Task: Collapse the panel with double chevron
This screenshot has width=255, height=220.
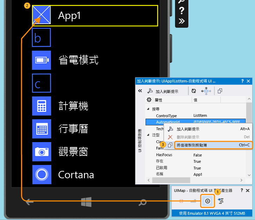Action: 140,91
